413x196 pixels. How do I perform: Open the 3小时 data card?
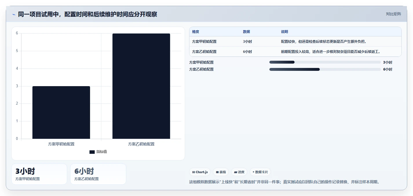click(39, 174)
